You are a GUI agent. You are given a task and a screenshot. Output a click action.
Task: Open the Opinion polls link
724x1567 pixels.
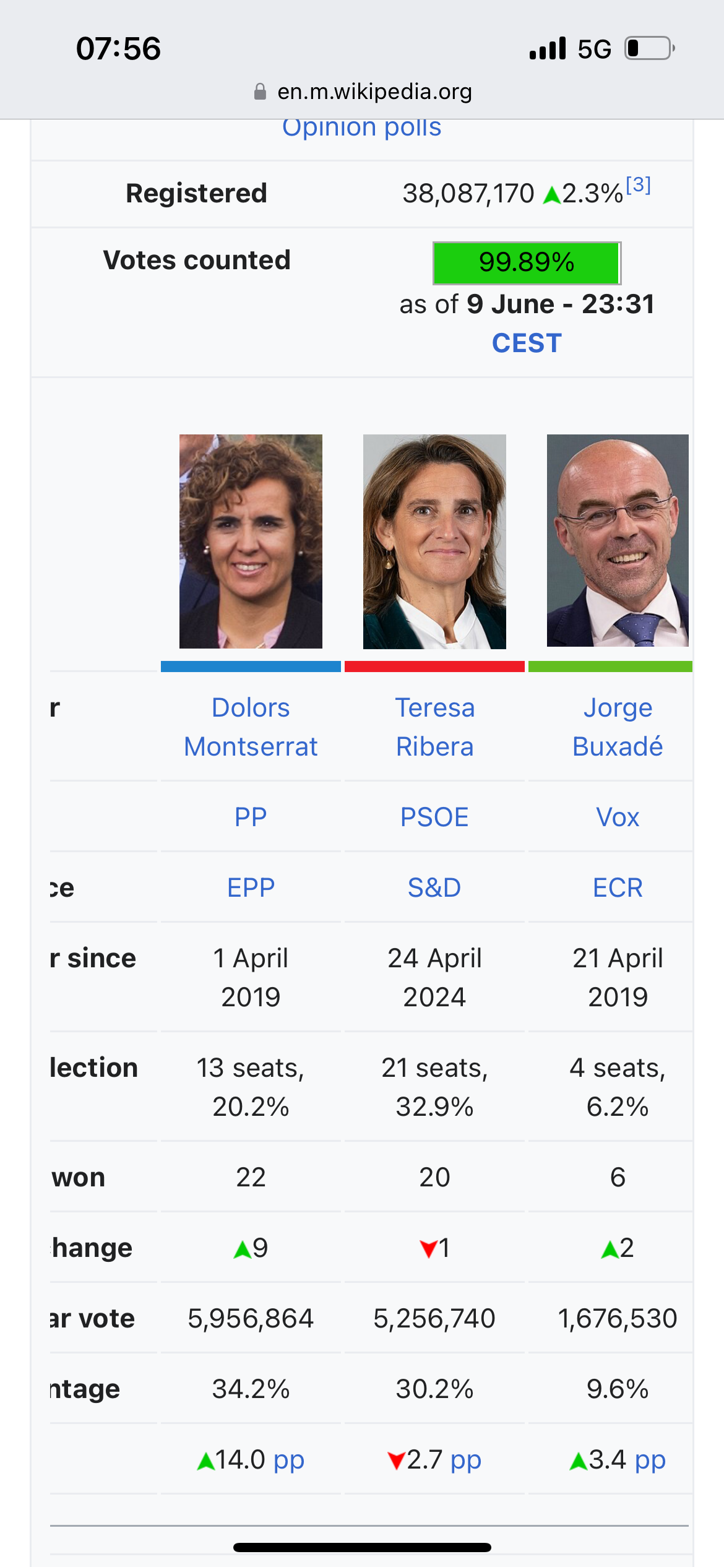coord(362,127)
